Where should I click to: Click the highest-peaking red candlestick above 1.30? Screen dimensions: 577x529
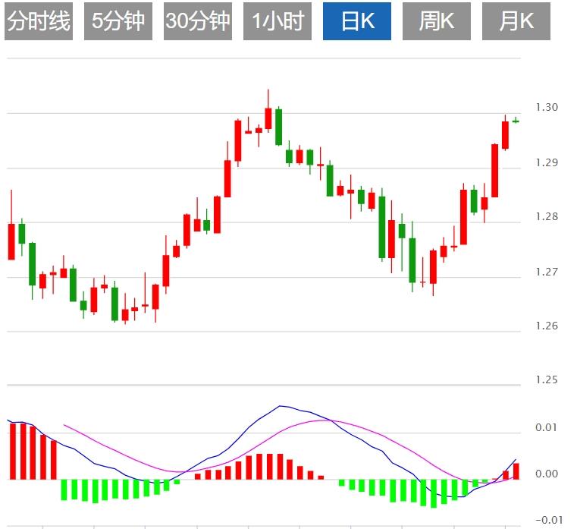pyautogui.click(x=268, y=118)
